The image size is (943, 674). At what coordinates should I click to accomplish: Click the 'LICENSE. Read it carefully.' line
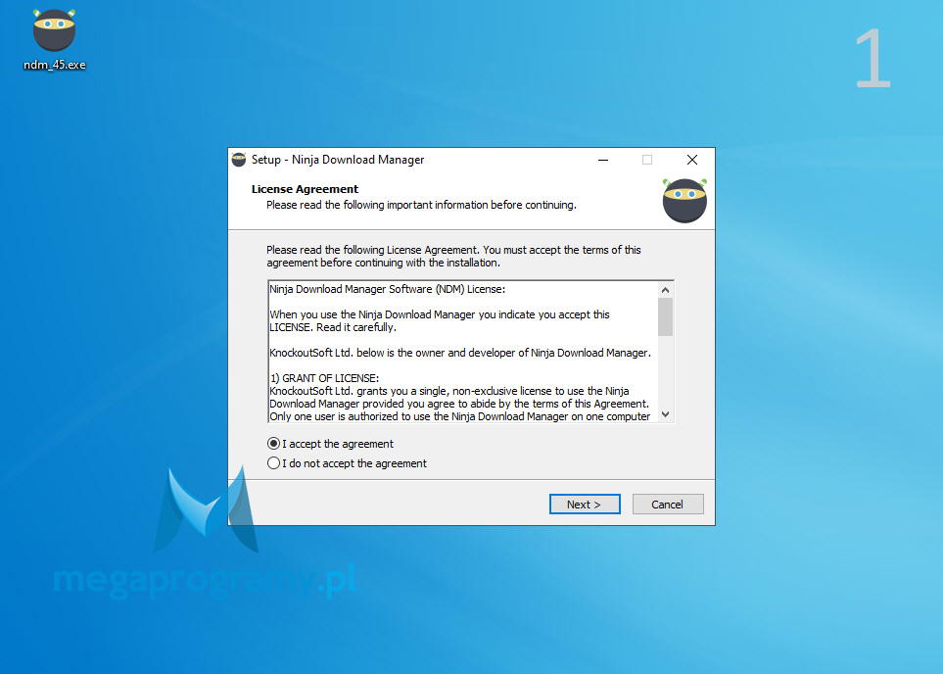point(333,328)
